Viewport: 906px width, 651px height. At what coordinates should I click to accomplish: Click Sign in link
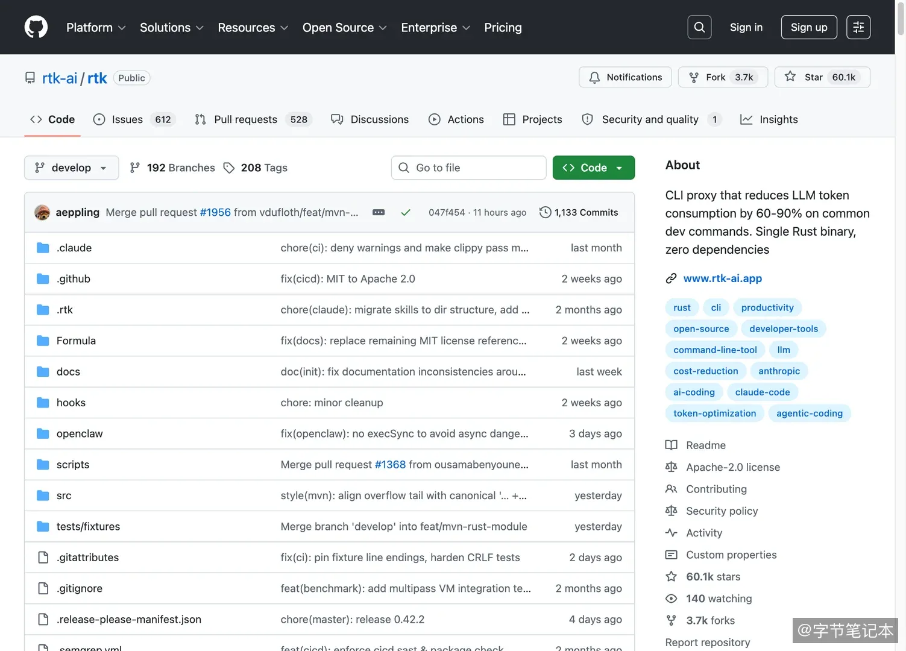(746, 27)
